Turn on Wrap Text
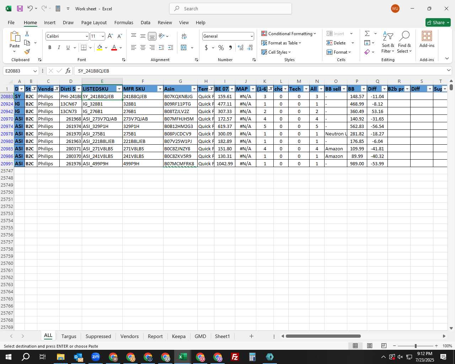This screenshot has height=364, width=455. [x=184, y=36]
